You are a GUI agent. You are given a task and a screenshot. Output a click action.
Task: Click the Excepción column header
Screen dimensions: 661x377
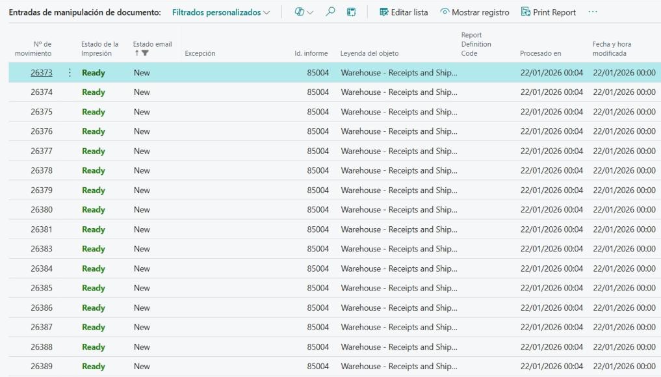tap(200, 53)
